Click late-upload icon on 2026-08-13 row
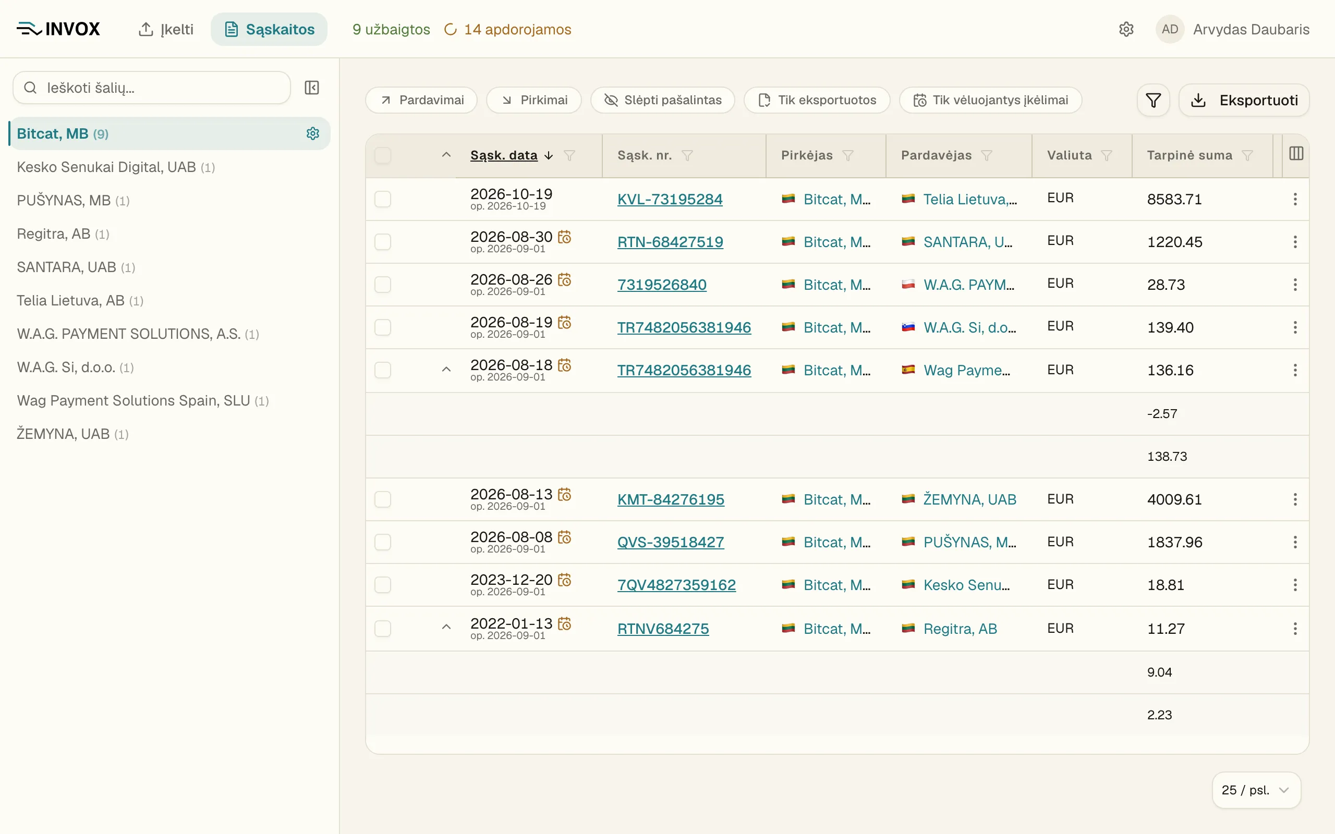This screenshot has height=834, width=1335. pos(564,494)
